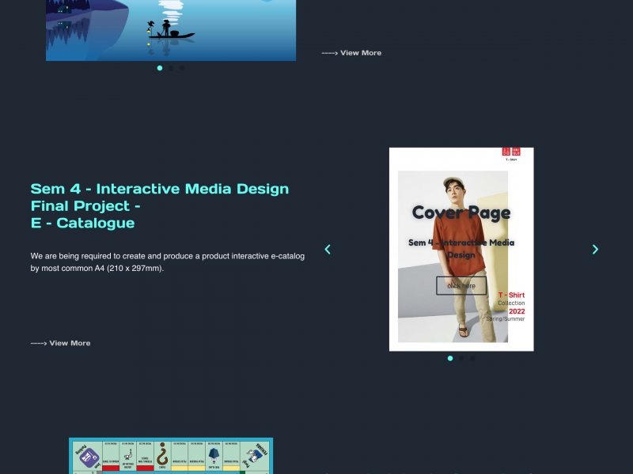Click the red "T - Shirt" collection label on the cover
Viewport: 633px width, 474px height.
511,295
